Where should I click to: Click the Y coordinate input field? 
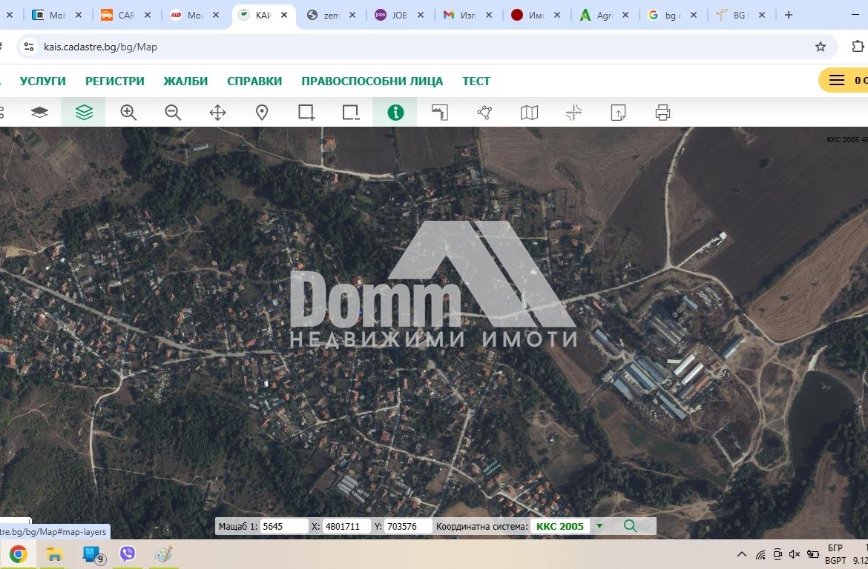click(x=409, y=527)
